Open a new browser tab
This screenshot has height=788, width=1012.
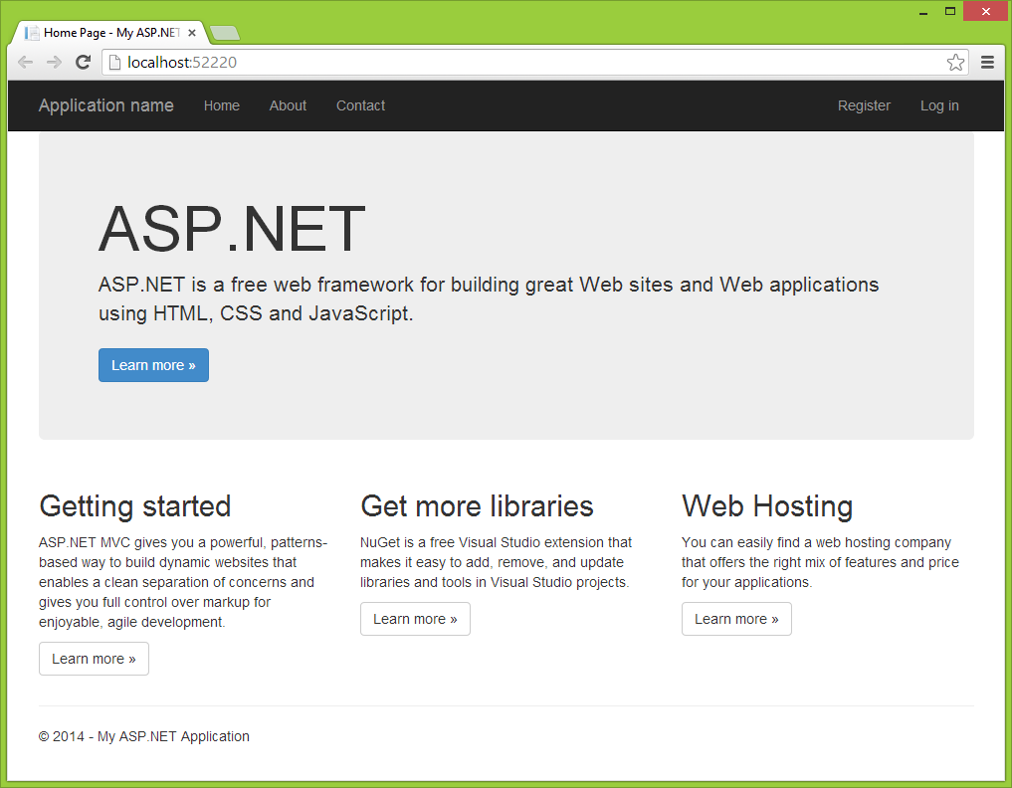click(224, 32)
